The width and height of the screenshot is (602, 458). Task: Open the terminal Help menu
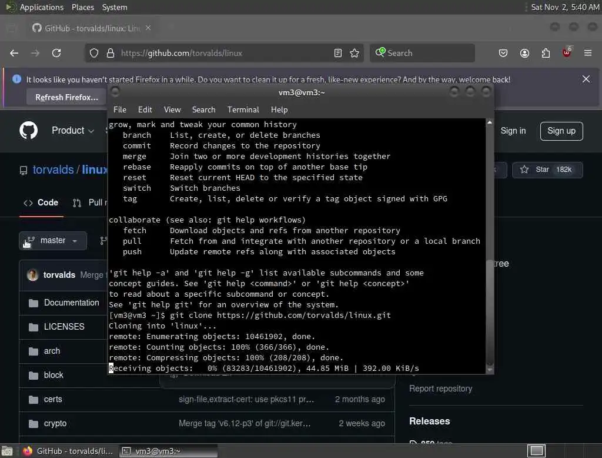coord(279,109)
